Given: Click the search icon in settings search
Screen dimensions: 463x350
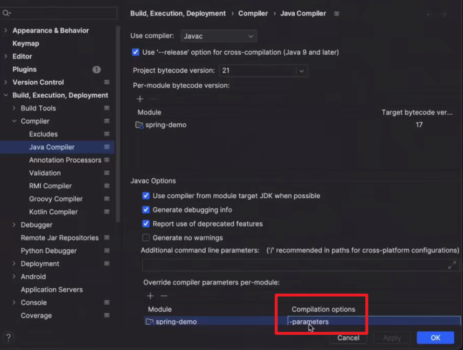Looking at the screenshot, I should pos(7,13).
